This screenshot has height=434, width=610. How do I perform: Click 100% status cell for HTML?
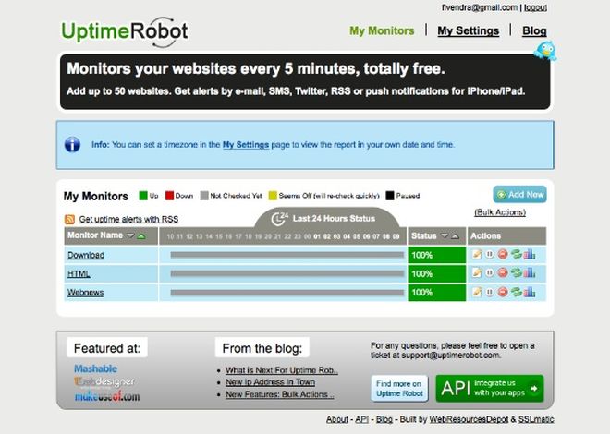[437, 273]
